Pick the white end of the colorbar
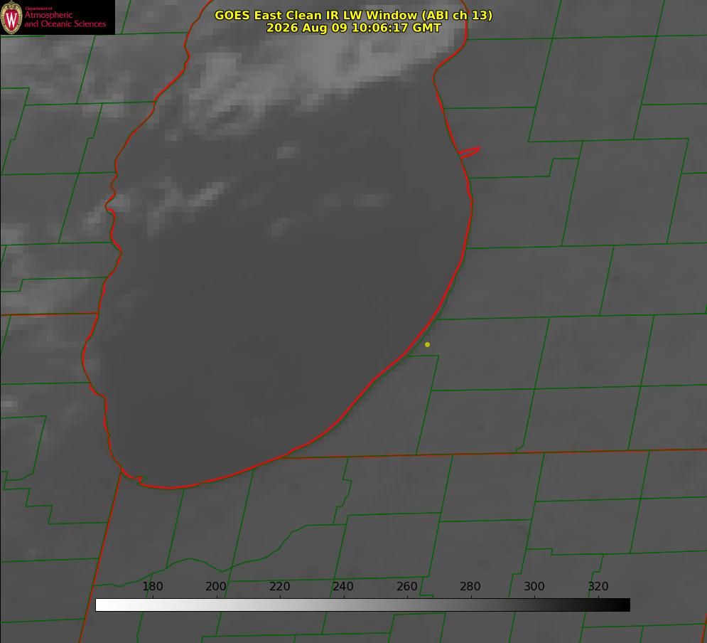This screenshot has height=643, width=707. pos(102,605)
